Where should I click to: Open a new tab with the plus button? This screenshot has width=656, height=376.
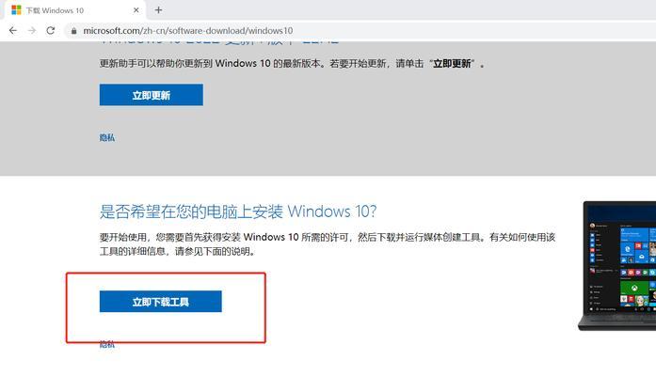[158, 10]
